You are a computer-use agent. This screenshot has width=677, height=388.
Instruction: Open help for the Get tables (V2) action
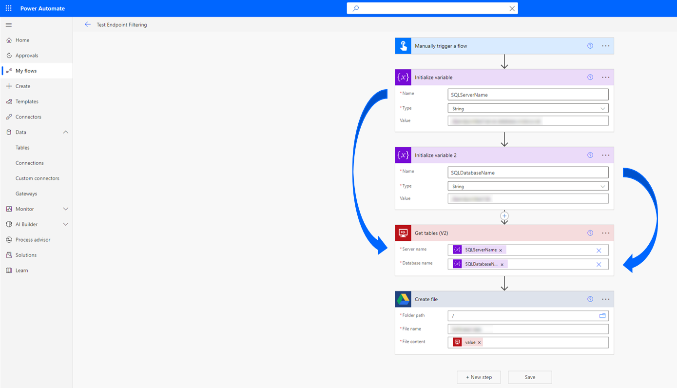[590, 233]
